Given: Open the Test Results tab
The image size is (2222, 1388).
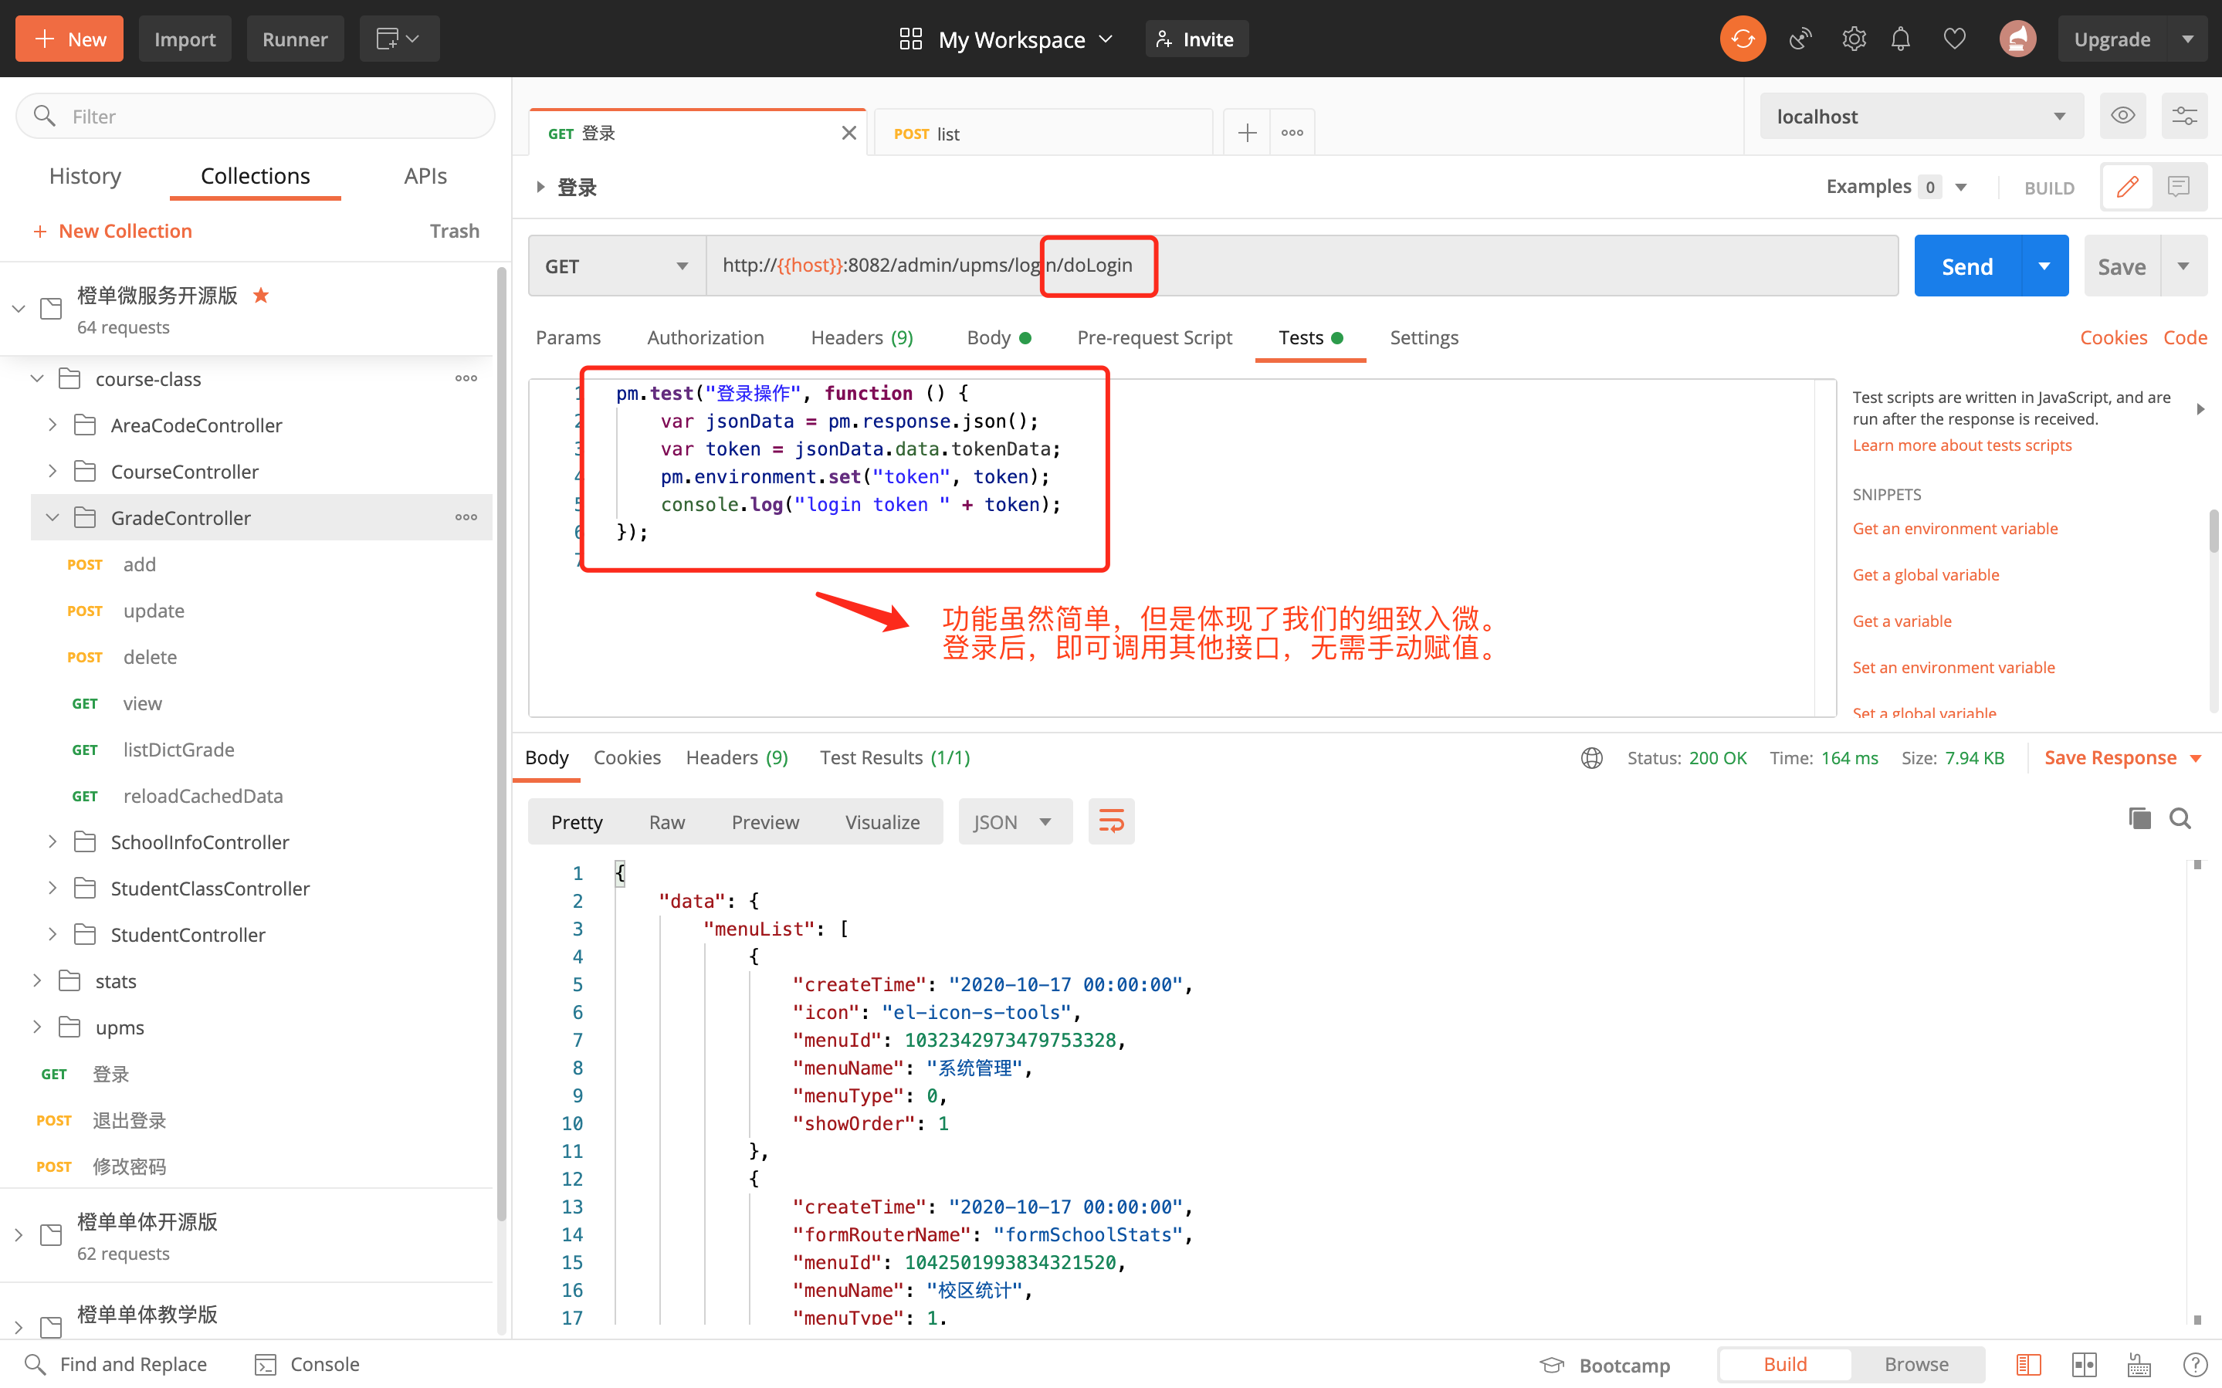Looking at the screenshot, I should pyautogui.click(x=894, y=757).
